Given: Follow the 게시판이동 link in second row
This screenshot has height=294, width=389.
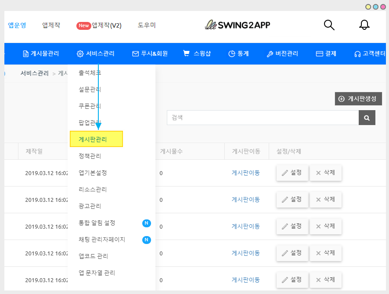Looking at the screenshot, I should pyautogui.click(x=245, y=200).
